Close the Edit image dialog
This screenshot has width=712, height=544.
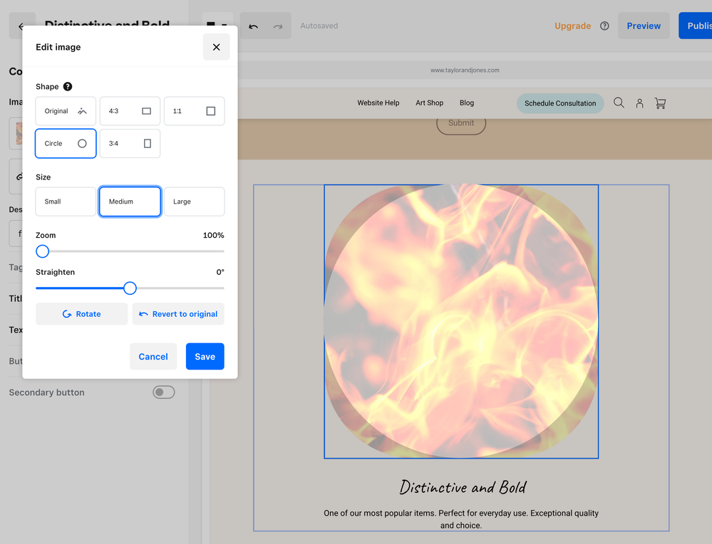216,47
